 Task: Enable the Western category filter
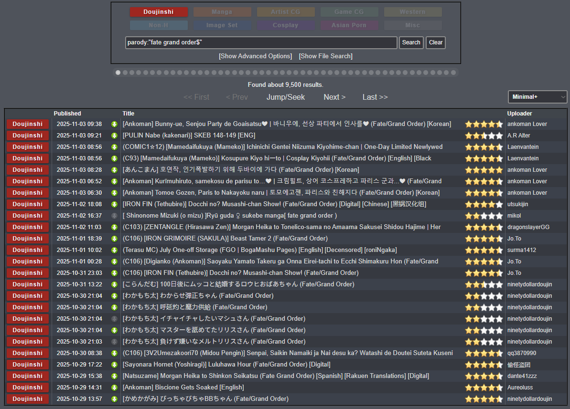point(413,12)
